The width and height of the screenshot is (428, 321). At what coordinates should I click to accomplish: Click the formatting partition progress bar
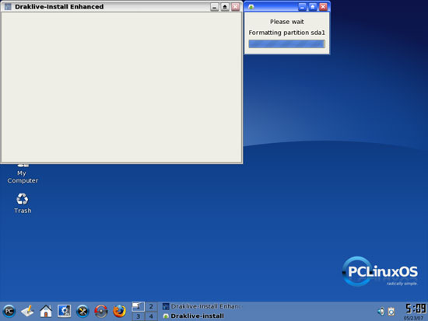point(286,44)
